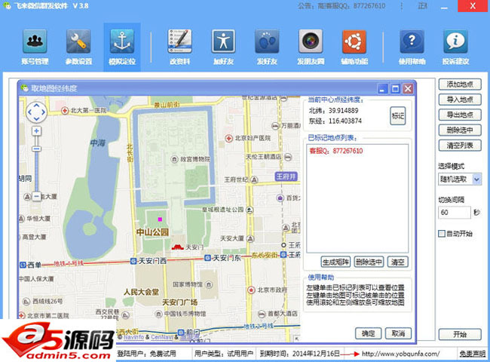This screenshot has width=490, height=362.
Task: Enable 自动开始 checkbox
Action: point(442,234)
